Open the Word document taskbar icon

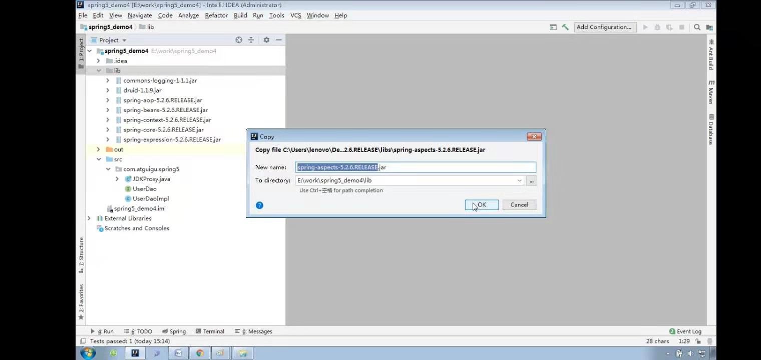(178, 353)
